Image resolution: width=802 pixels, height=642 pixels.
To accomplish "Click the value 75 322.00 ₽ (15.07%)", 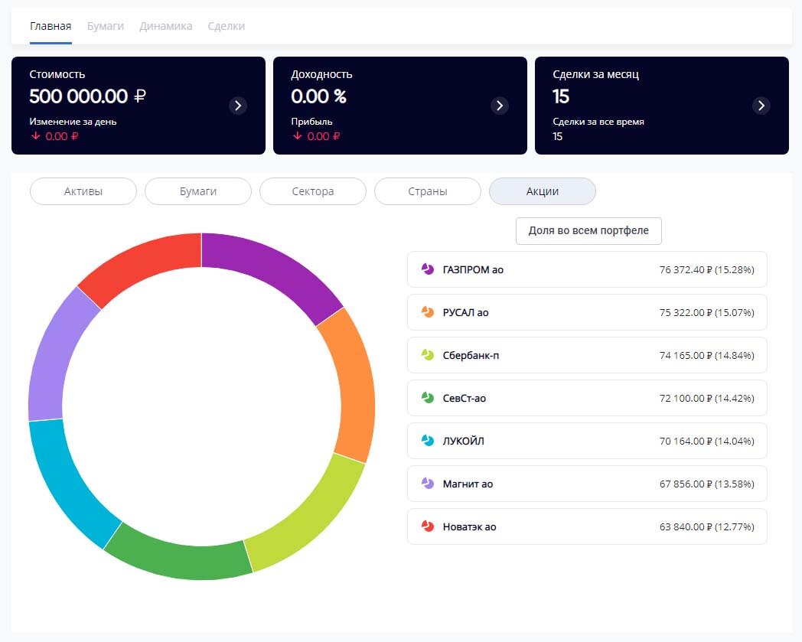I will coord(706,312).
